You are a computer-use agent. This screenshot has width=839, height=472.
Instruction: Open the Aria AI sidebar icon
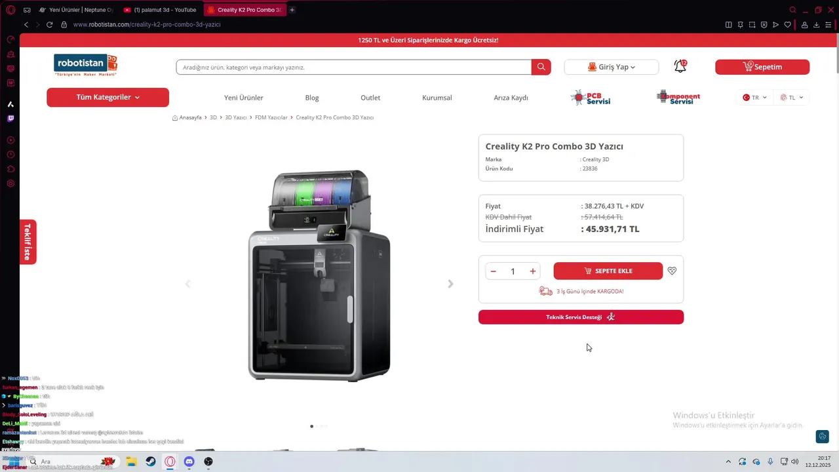point(10,104)
